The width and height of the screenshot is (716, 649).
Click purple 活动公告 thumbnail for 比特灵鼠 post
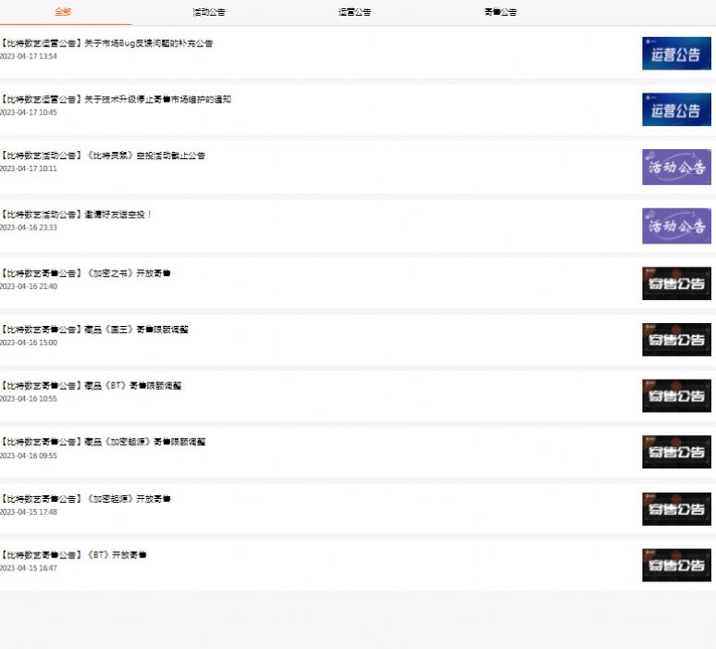[x=676, y=168]
